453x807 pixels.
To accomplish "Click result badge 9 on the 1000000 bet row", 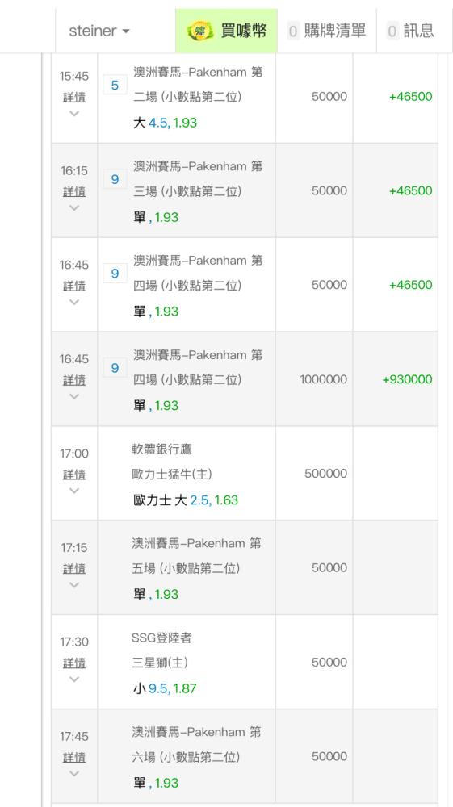I will tap(115, 367).
